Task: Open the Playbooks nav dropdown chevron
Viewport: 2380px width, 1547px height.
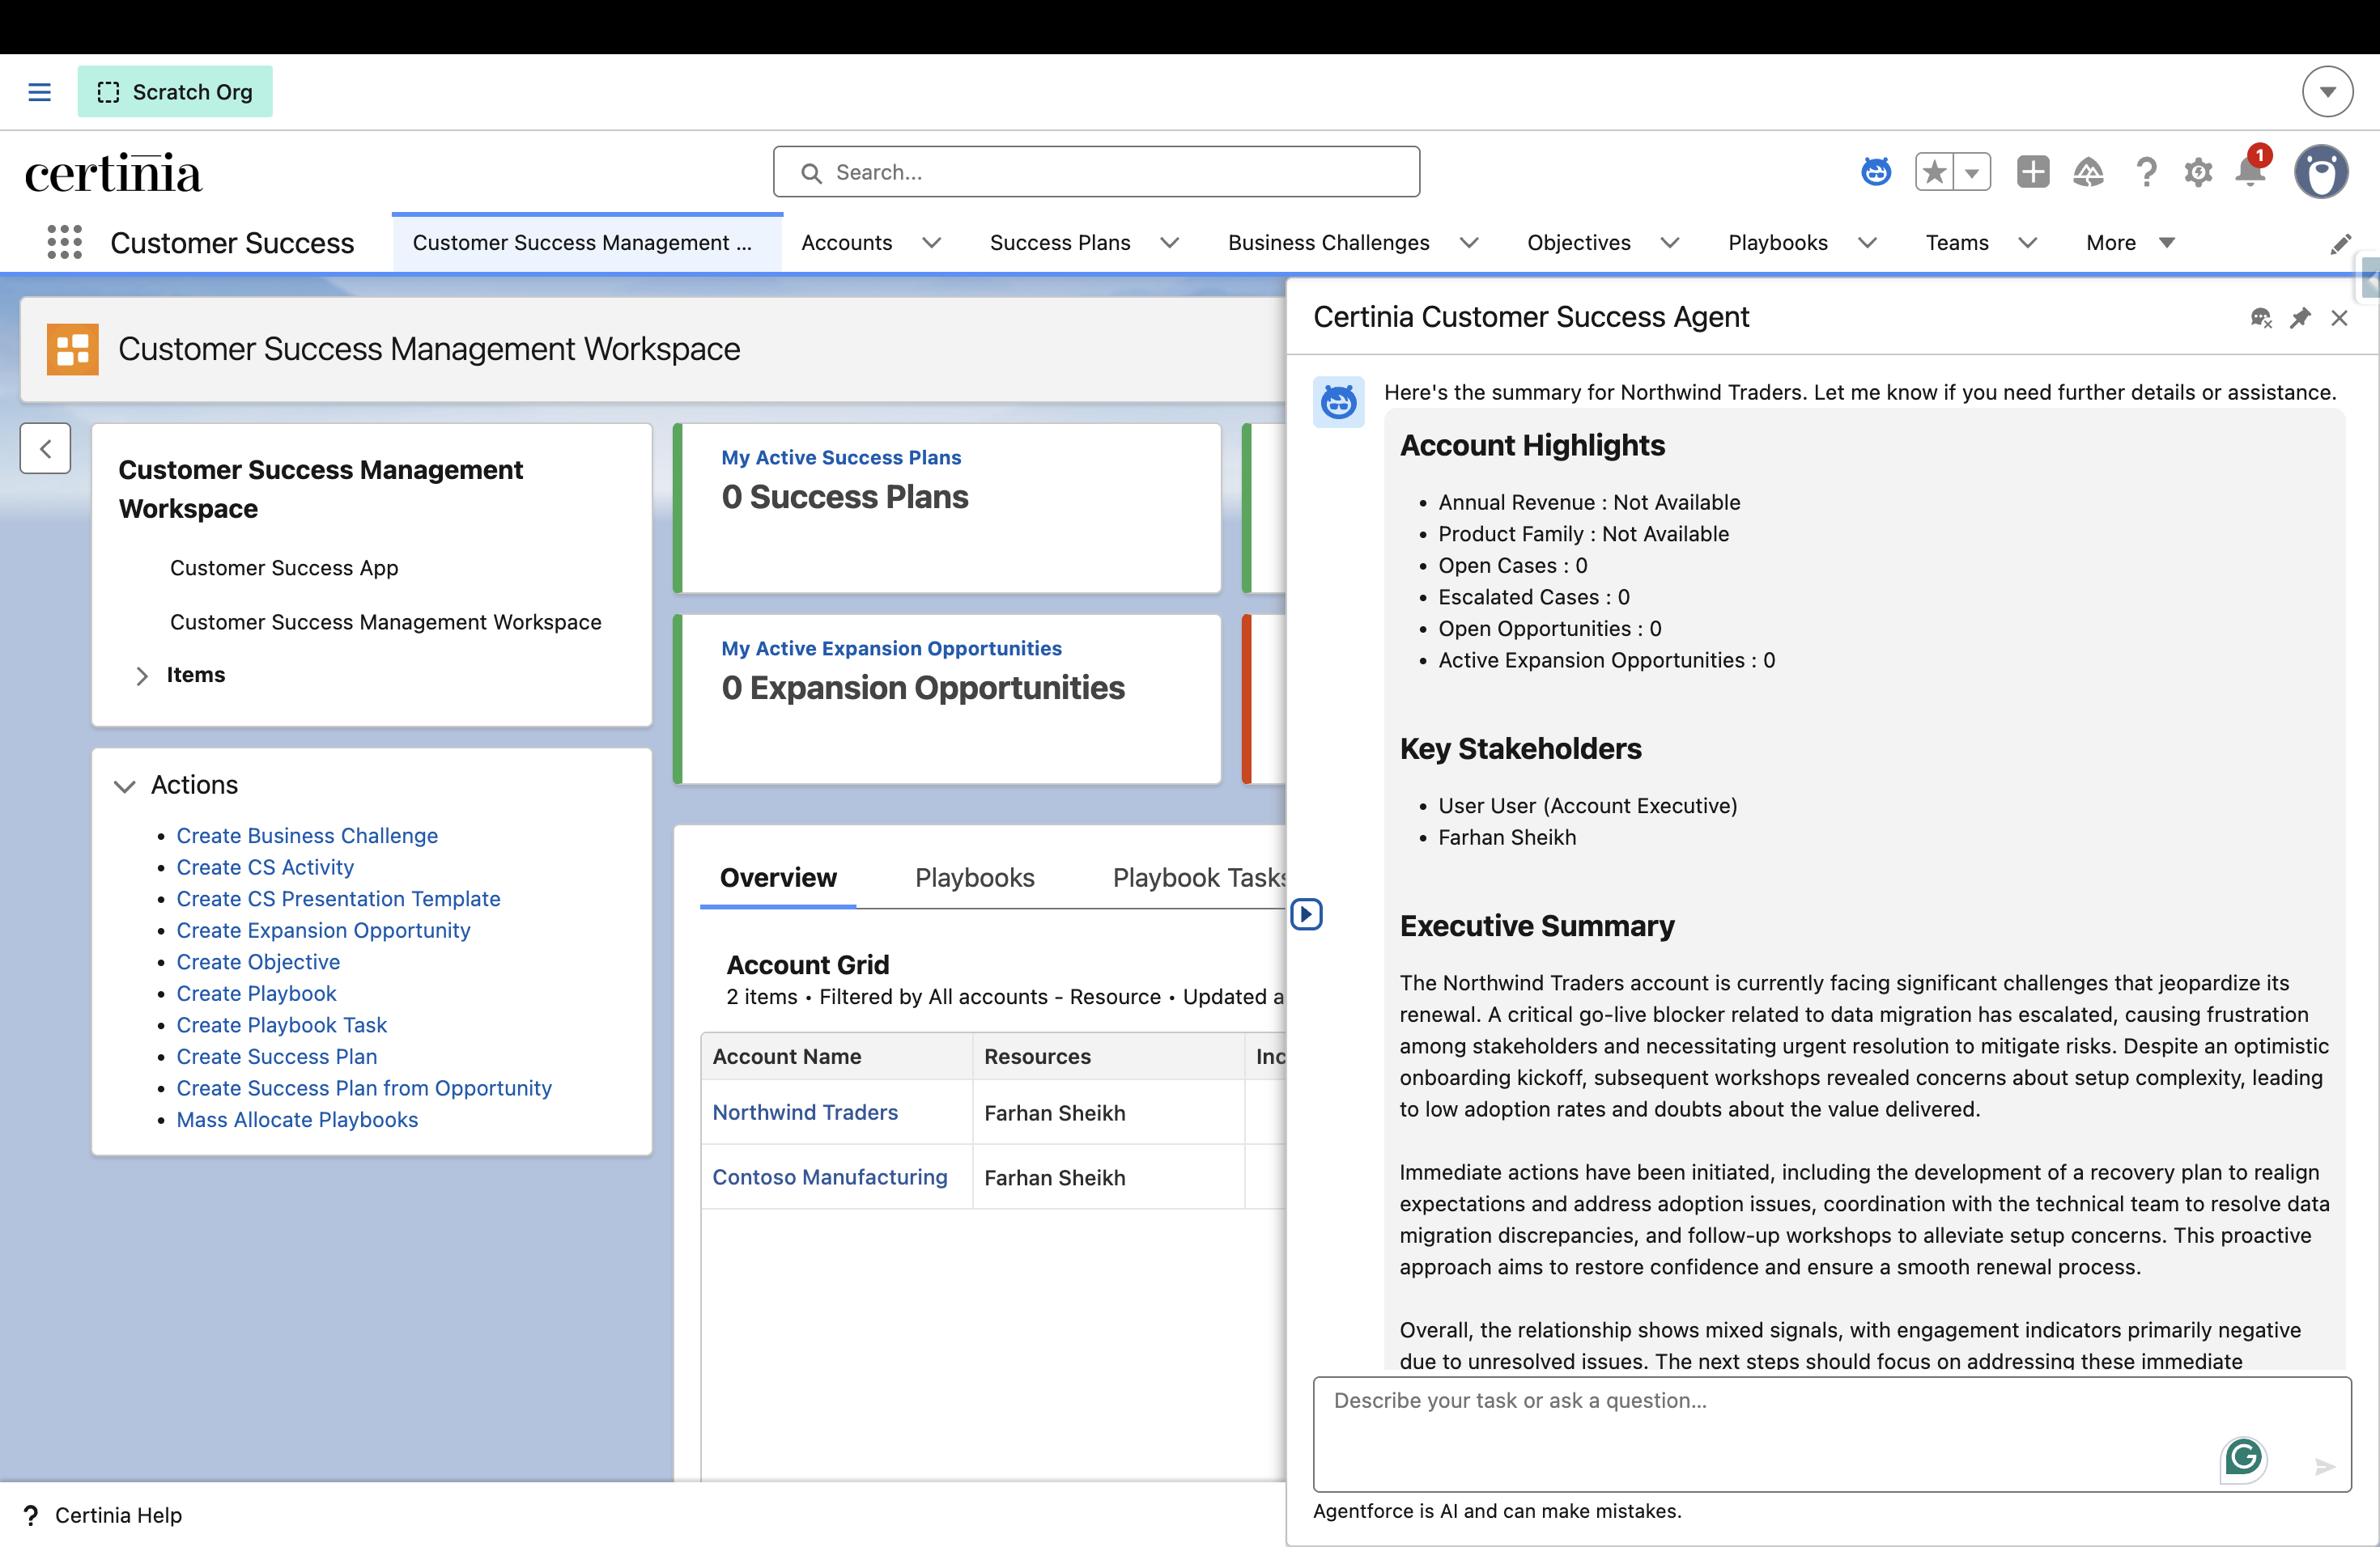Action: coord(1866,243)
